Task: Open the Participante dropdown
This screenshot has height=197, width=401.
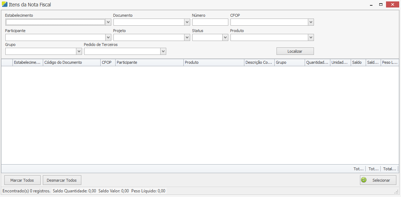Action: tap(108, 37)
